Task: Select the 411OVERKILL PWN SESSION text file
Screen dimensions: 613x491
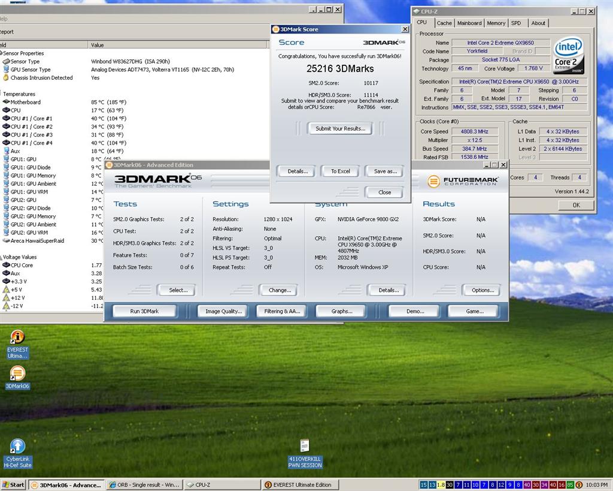Action: point(305,454)
